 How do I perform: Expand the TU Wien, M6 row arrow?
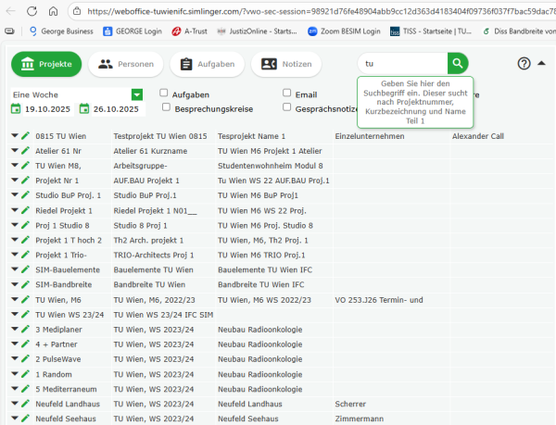point(15,300)
